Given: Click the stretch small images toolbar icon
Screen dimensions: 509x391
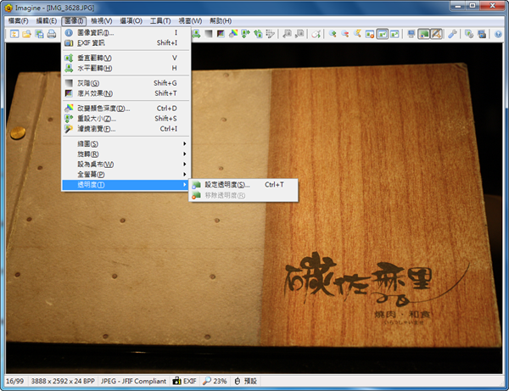Looking at the screenshot, I should 394,34.
